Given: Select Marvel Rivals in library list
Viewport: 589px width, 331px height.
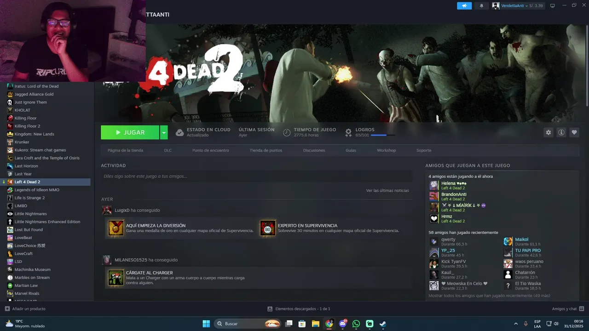Looking at the screenshot, I should [27, 293].
